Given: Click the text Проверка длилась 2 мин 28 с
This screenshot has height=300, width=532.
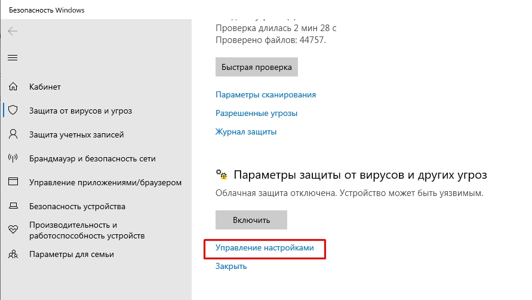Looking at the screenshot, I should pos(276,28).
